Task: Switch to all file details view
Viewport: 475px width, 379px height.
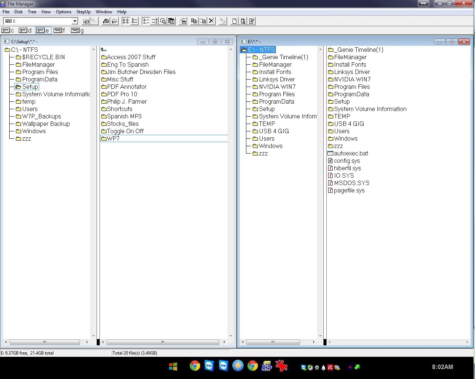Action: (x=135, y=21)
